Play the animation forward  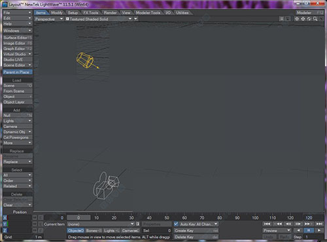point(319,230)
